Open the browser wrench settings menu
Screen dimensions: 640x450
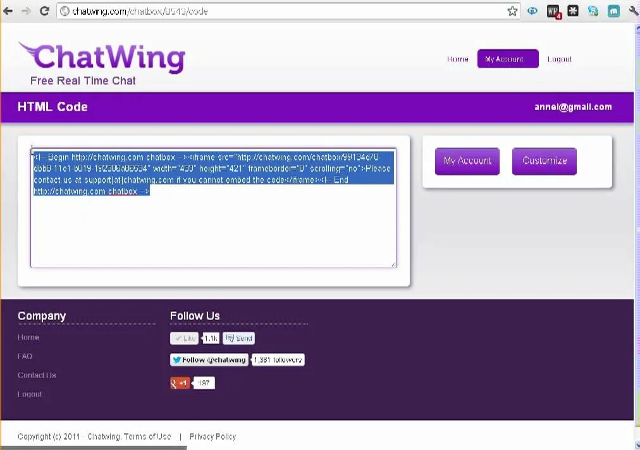coord(634,11)
